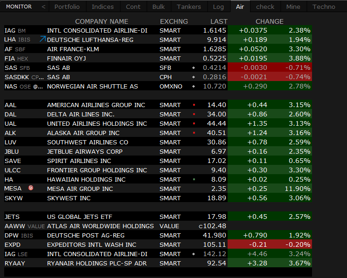This screenshot has height=278, width=347.
Task: Click UAL last price 44.44
Action: tap(216, 123)
